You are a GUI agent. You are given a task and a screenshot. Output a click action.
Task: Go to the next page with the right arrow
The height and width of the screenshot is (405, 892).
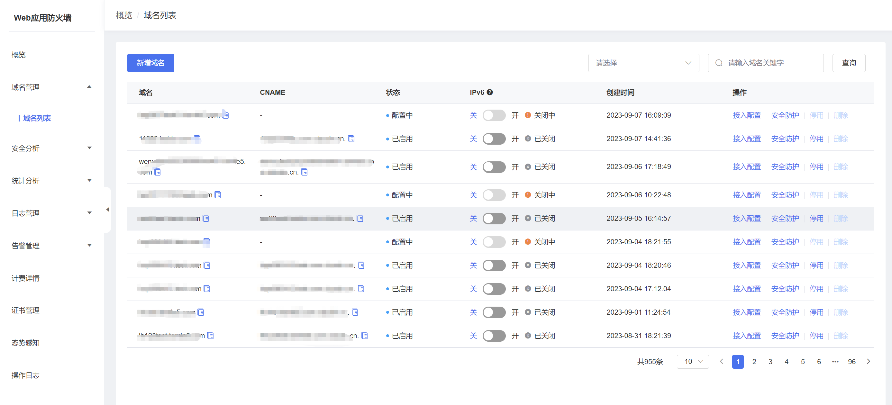click(x=868, y=361)
